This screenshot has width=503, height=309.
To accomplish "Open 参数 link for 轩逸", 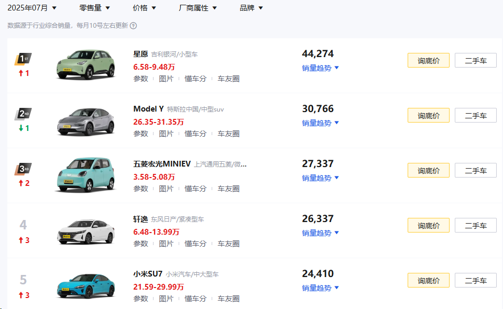I will 140,244.
